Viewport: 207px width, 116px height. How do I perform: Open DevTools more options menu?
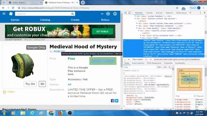201,13
